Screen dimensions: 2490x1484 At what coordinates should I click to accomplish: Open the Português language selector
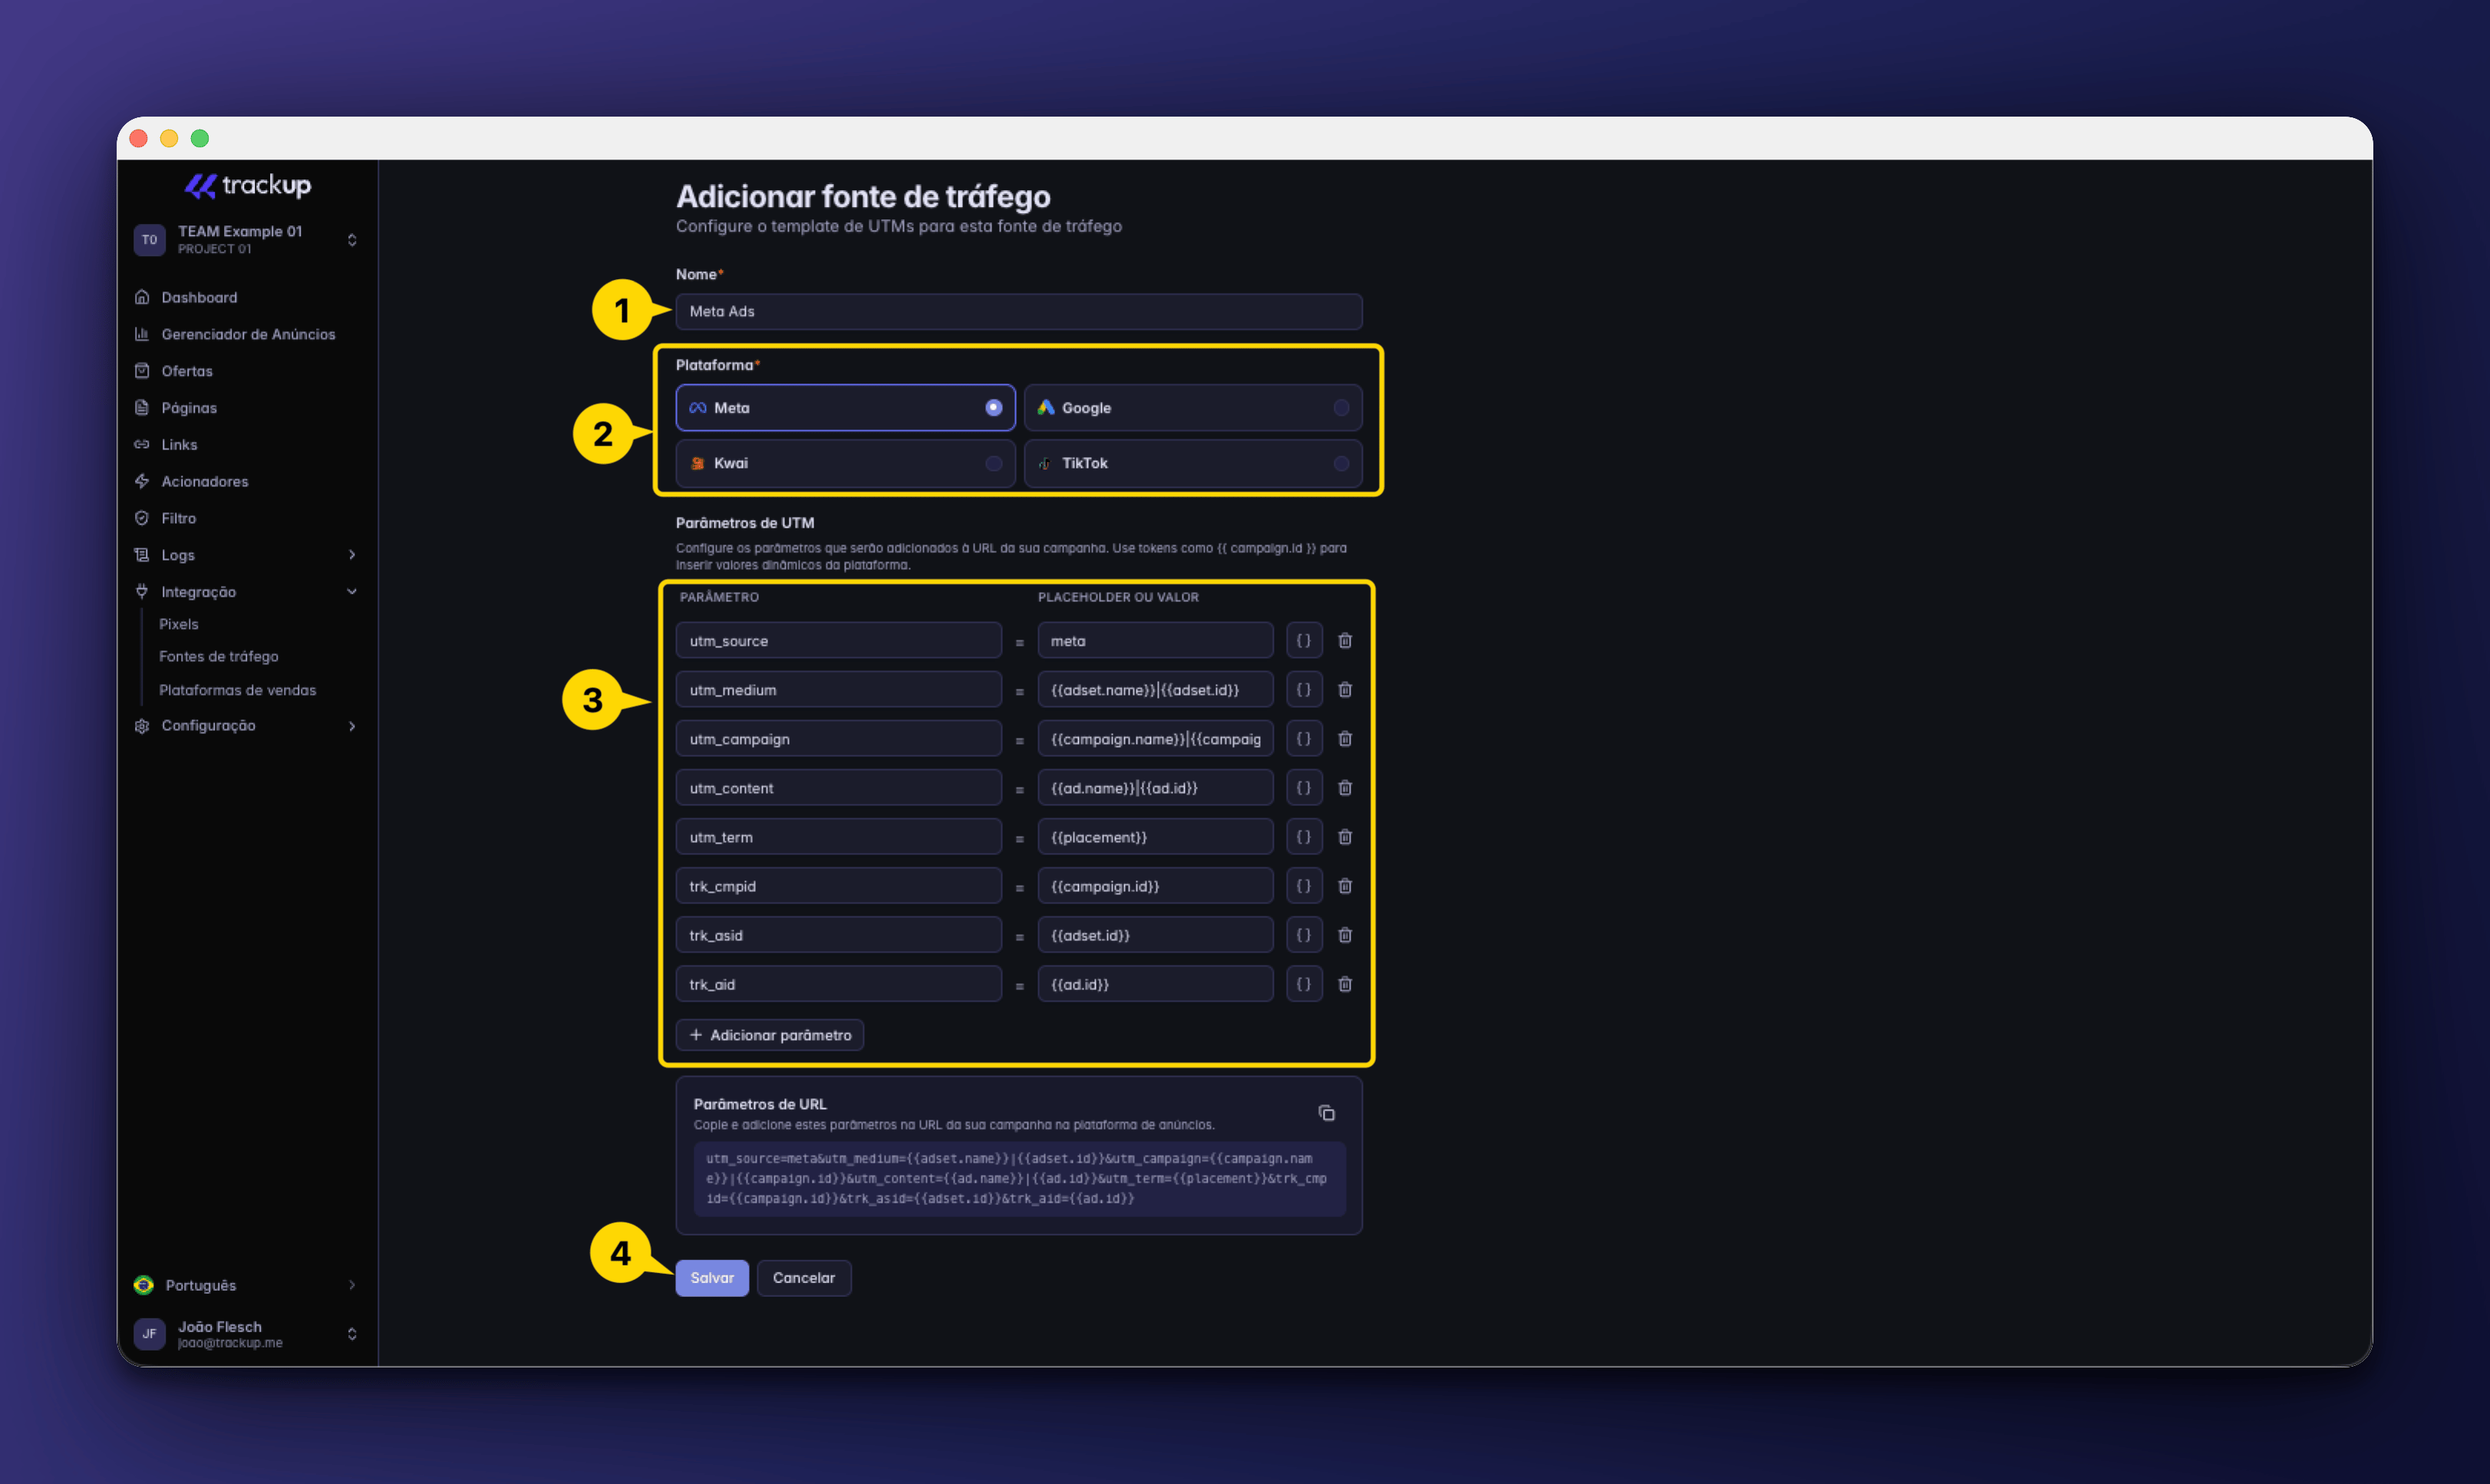(x=246, y=1285)
